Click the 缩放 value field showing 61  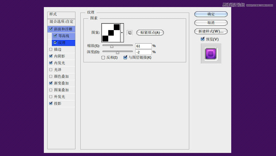point(143,46)
